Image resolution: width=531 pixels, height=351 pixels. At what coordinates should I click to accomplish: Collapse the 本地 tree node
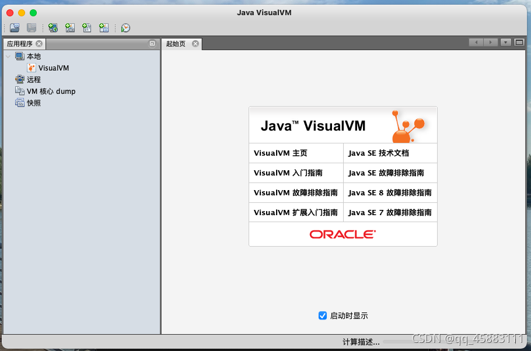click(x=8, y=56)
